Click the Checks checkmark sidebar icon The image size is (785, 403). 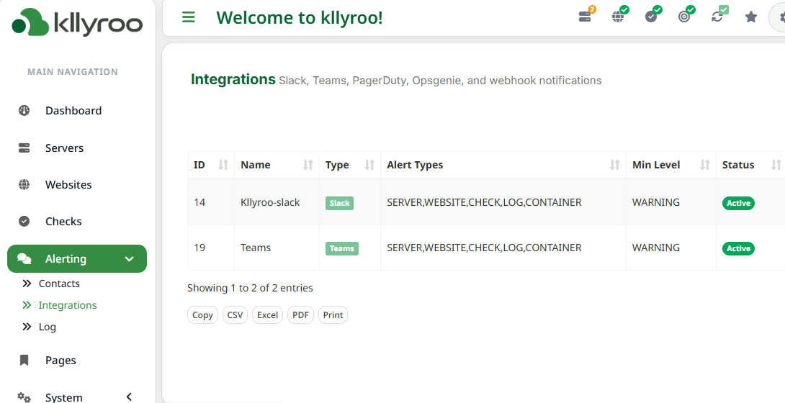(x=24, y=221)
